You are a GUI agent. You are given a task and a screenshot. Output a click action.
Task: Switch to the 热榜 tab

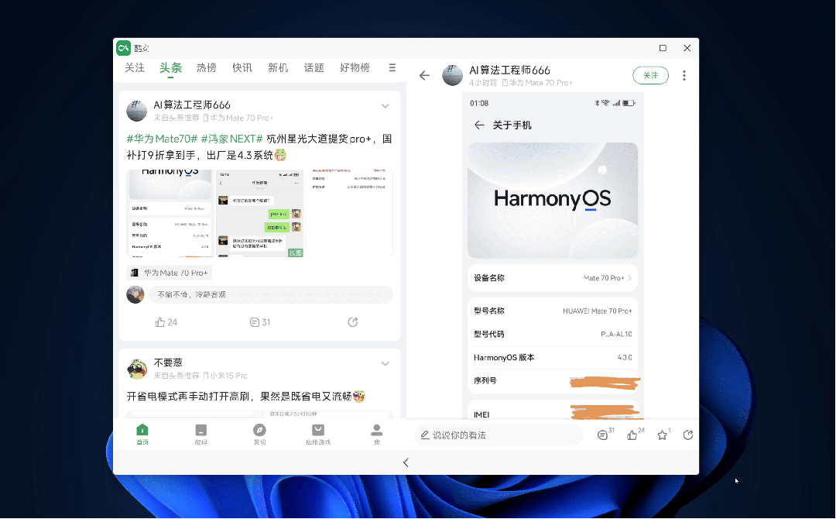tap(207, 67)
